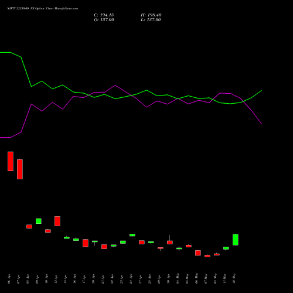The image size is (293, 293).
Task: Select the open value O: 137.00
Action: pos(104,20)
